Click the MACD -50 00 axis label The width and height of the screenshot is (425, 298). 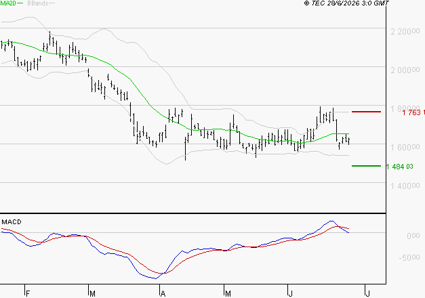409,257
